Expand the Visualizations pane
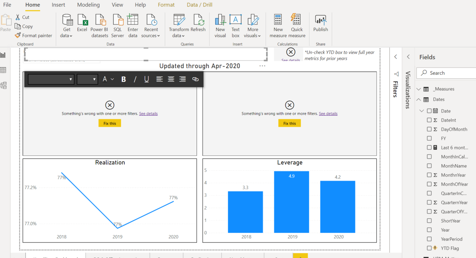Screen dimensions: 476x258 point(408,57)
